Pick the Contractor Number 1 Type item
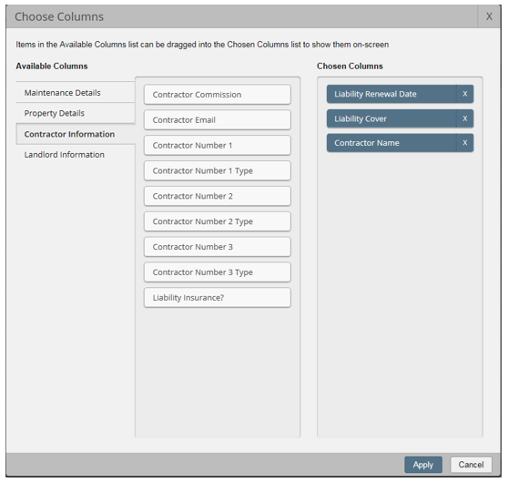 pos(218,170)
